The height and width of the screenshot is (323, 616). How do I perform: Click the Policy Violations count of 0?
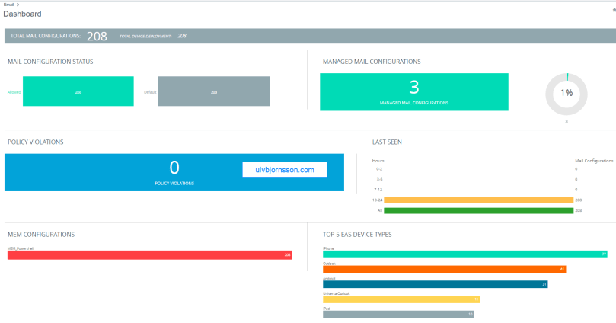(x=174, y=167)
